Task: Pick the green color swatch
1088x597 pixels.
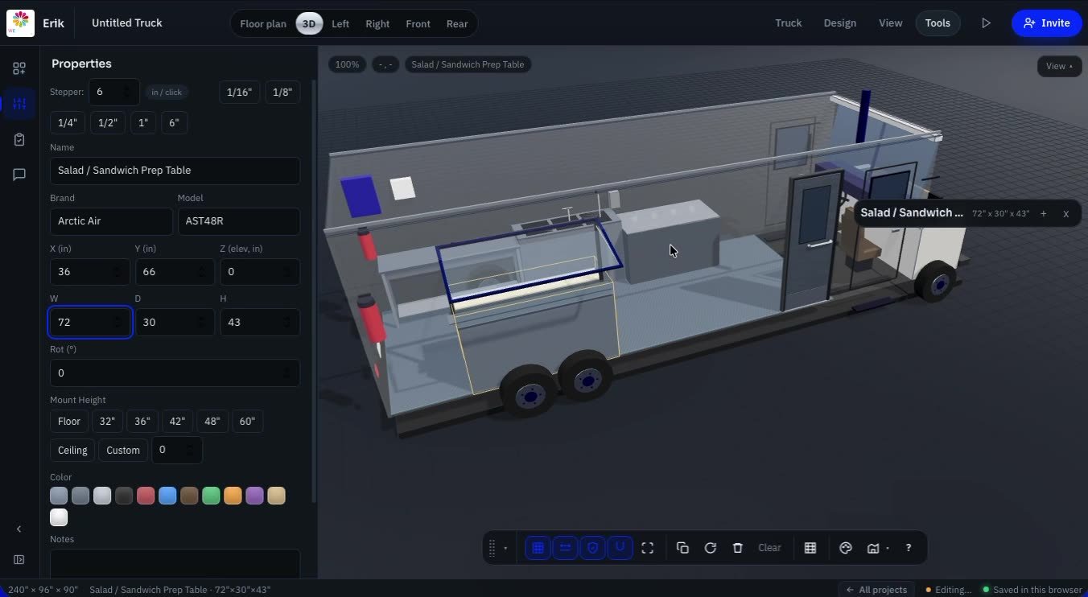Action: (x=211, y=496)
